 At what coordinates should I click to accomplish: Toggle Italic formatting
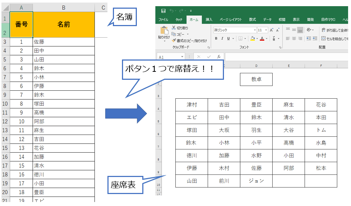coord(222,38)
